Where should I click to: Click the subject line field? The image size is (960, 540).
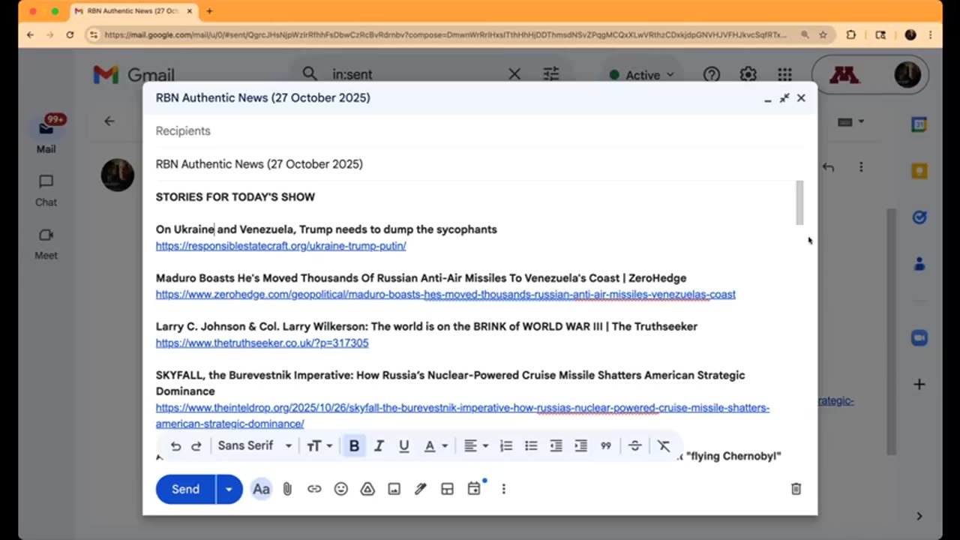tap(480, 163)
